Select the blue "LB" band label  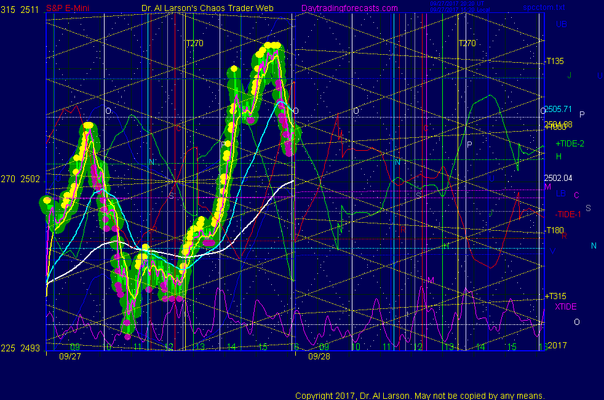coord(561,193)
